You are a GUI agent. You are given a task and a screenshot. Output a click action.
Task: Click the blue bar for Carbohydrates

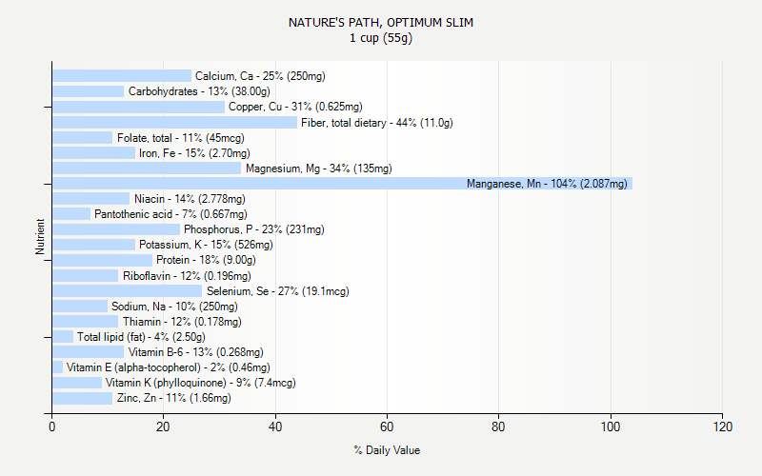(x=89, y=91)
